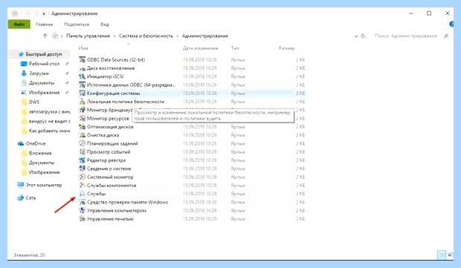Image resolution: width=461 pixels, height=268 pixels.
Task: Sort by Размер column header
Action: point(287,48)
